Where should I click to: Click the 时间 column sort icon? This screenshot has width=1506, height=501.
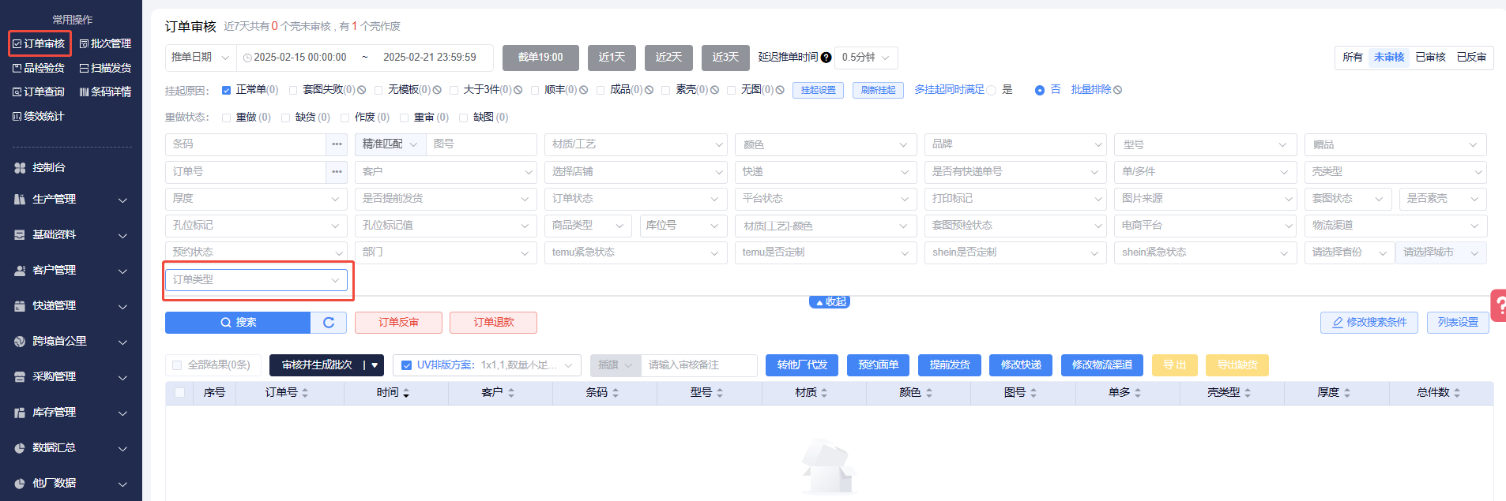click(x=406, y=393)
